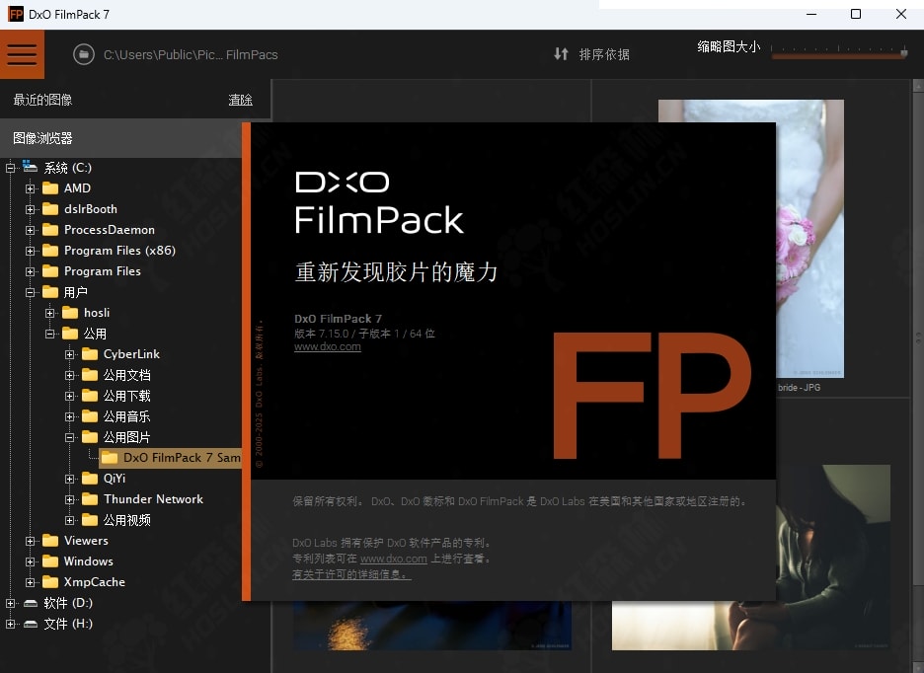Click the thumbnail grid vertical scrollbar
The image size is (924, 673).
[917, 337]
